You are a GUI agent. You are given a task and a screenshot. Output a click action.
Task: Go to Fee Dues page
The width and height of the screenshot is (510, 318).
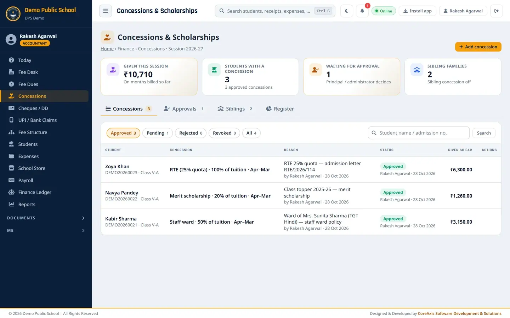click(x=44, y=84)
